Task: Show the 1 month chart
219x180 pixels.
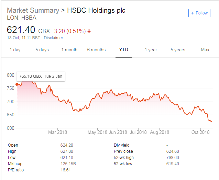Action: click(69, 50)
